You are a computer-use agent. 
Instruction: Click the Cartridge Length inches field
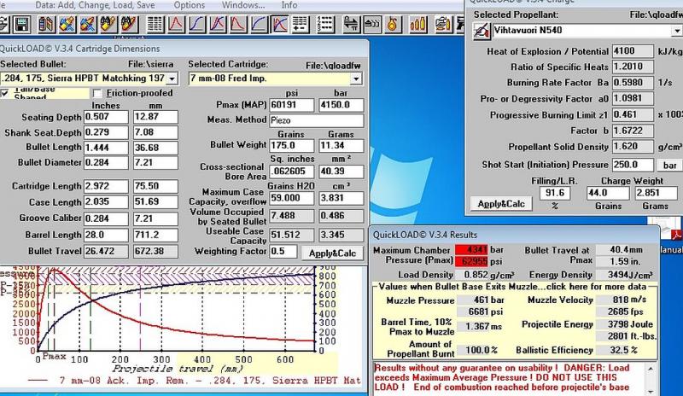tap(106, 186)
